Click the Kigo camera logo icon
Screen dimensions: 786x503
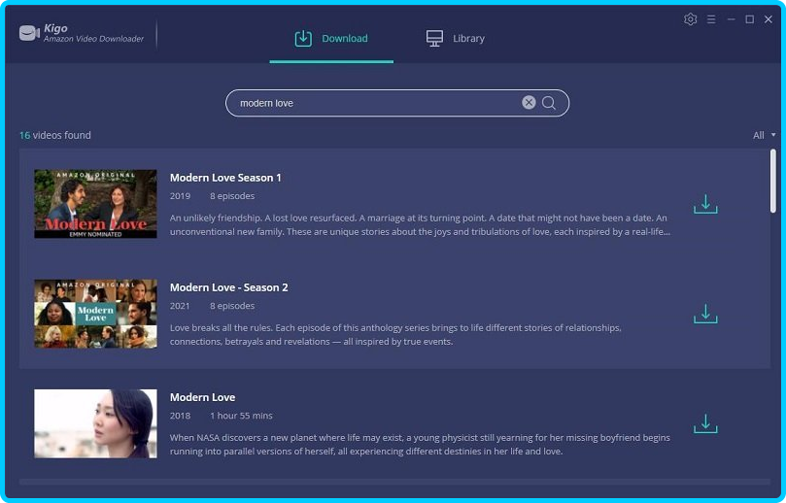pos(28,33)
